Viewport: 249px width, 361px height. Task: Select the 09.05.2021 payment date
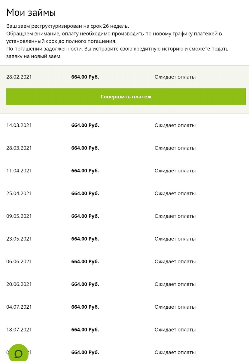point(19,216)
